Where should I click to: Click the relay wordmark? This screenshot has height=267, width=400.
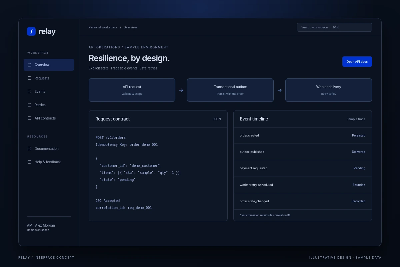pyautogui.click(x=47, y=31)
